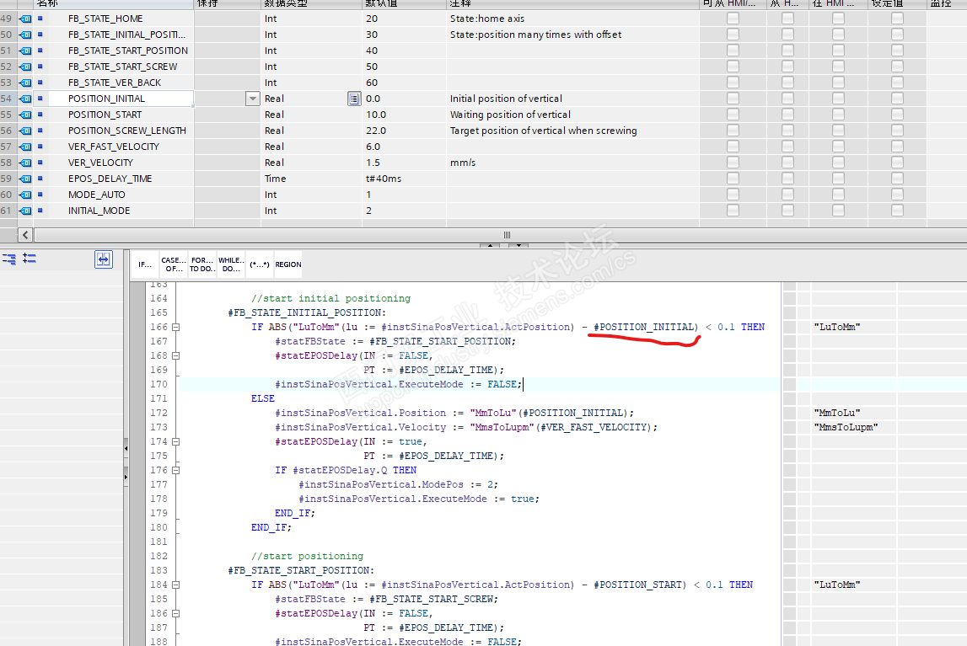Click #POSITION_INITIAL in code line 166

point(646,327)
